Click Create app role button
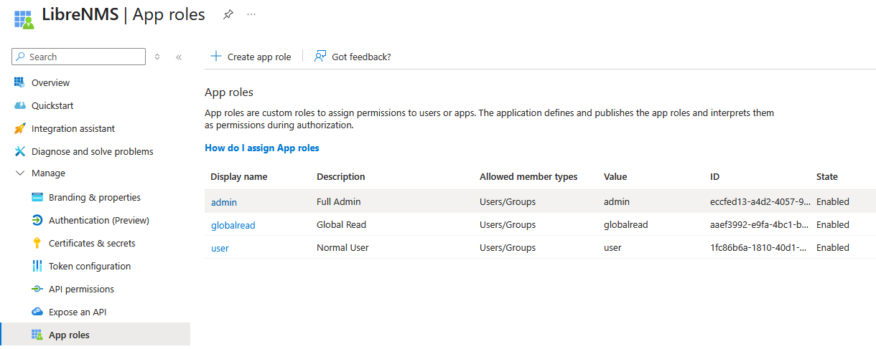This screenshot has width=876, height=349. [251, 57]
